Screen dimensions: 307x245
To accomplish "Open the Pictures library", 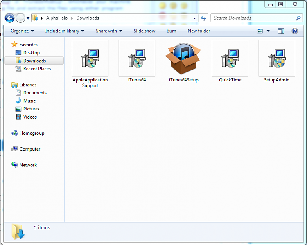I will pos(32,109).
